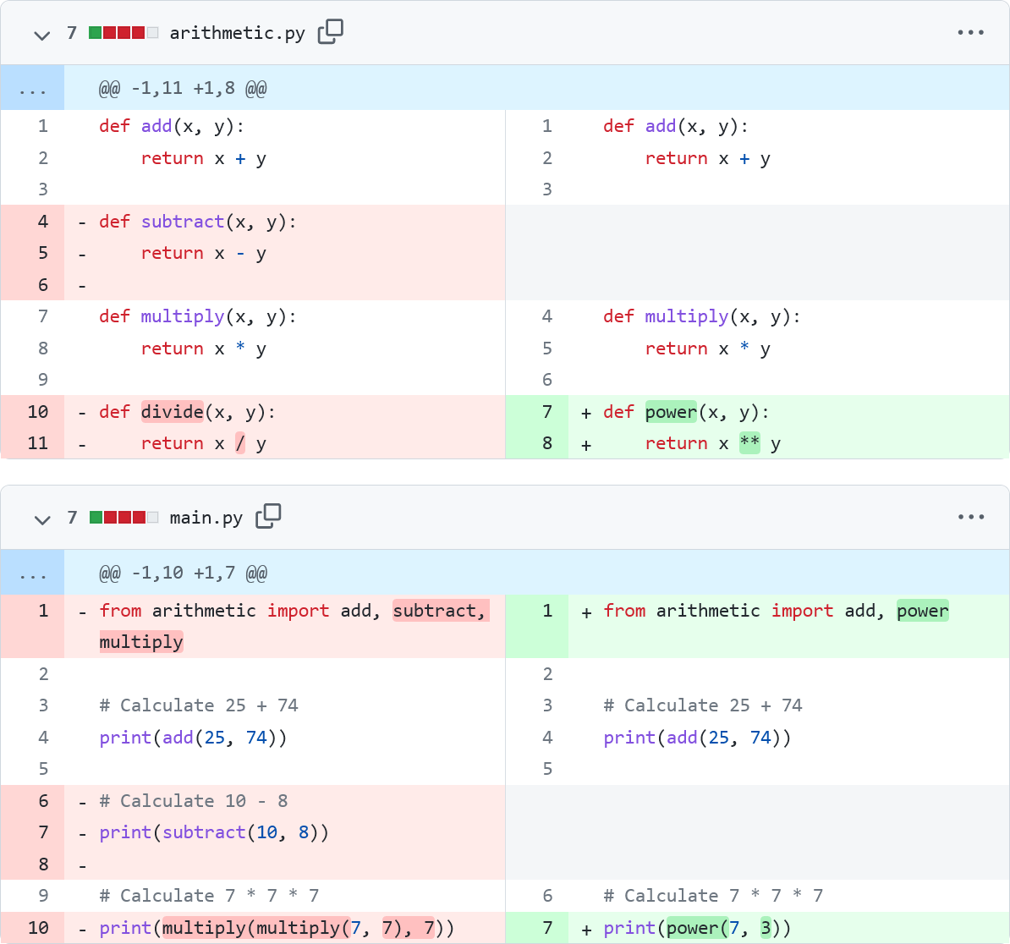The height and width of the screenshot is (944, 1010).
Task: Select deleted line number 10 for divide definition
Action: 38,412
